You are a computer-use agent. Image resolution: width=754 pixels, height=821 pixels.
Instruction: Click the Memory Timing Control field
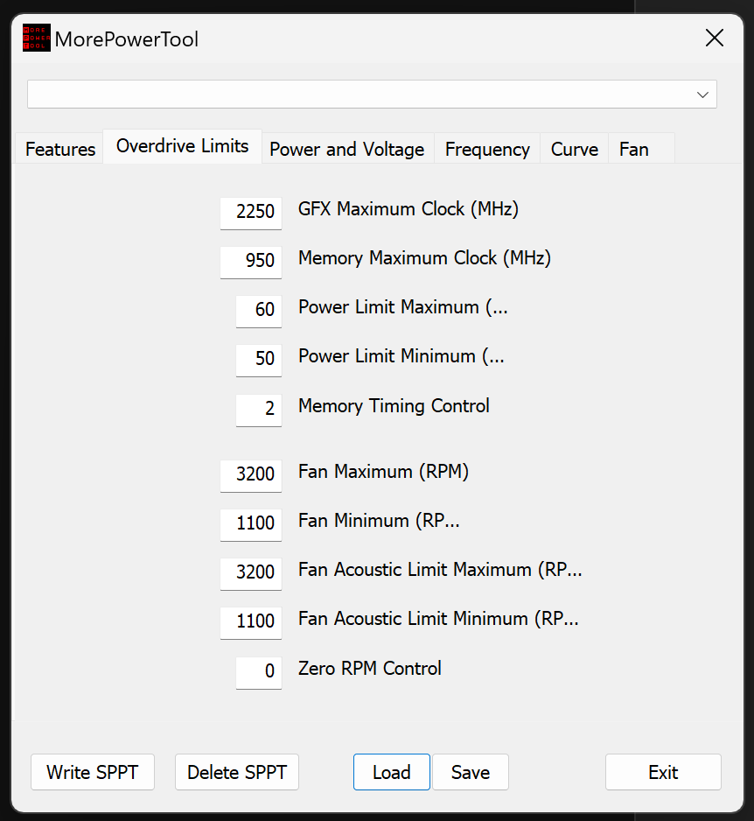click(x=259, y=410)
